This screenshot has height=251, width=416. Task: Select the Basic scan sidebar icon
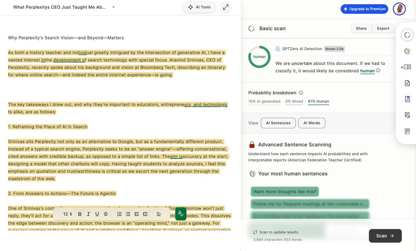(407, 35)
